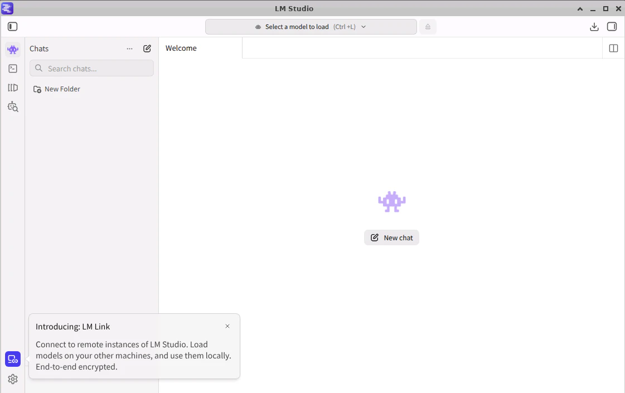Click the New chat button
This screenshot has width=625, height=393.
[x=391, y=237]
